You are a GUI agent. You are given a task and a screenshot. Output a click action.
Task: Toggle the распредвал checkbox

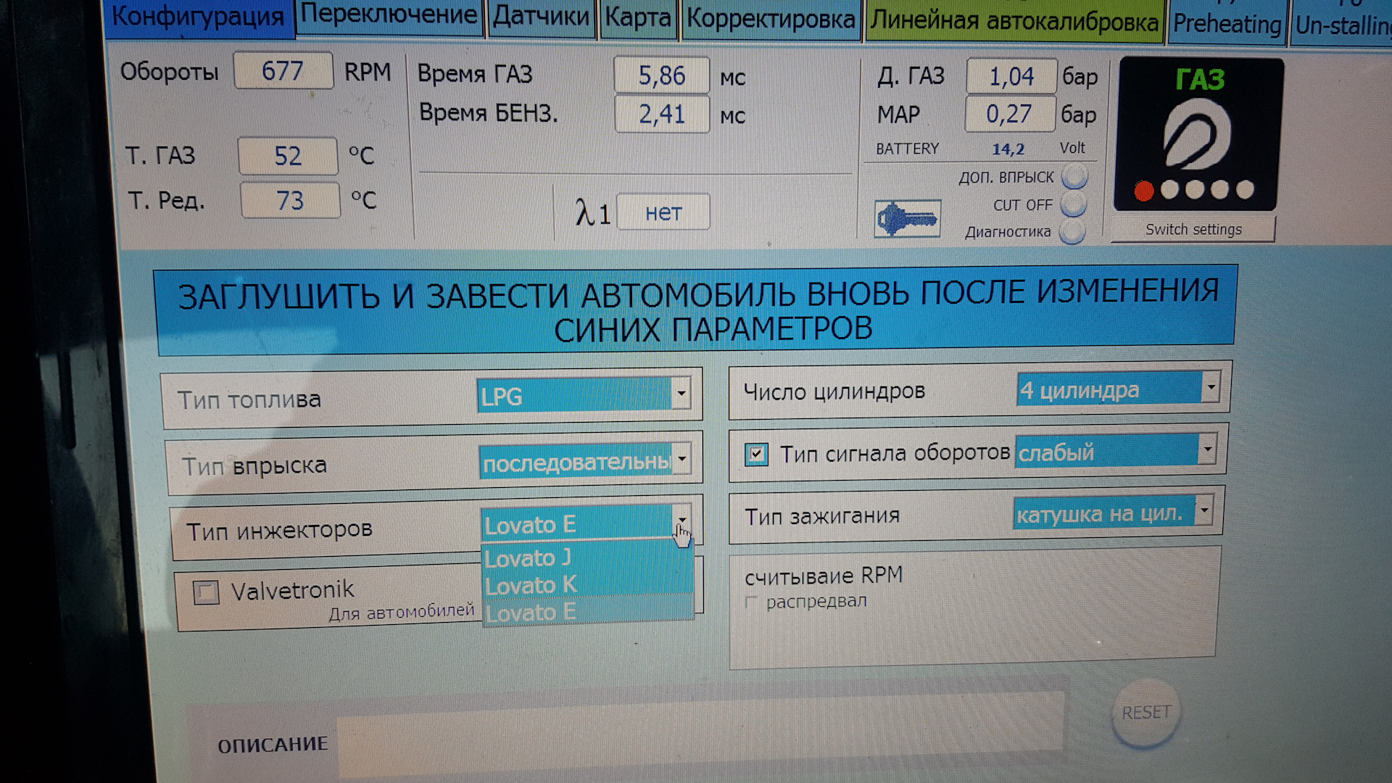(x=751, y=602)
